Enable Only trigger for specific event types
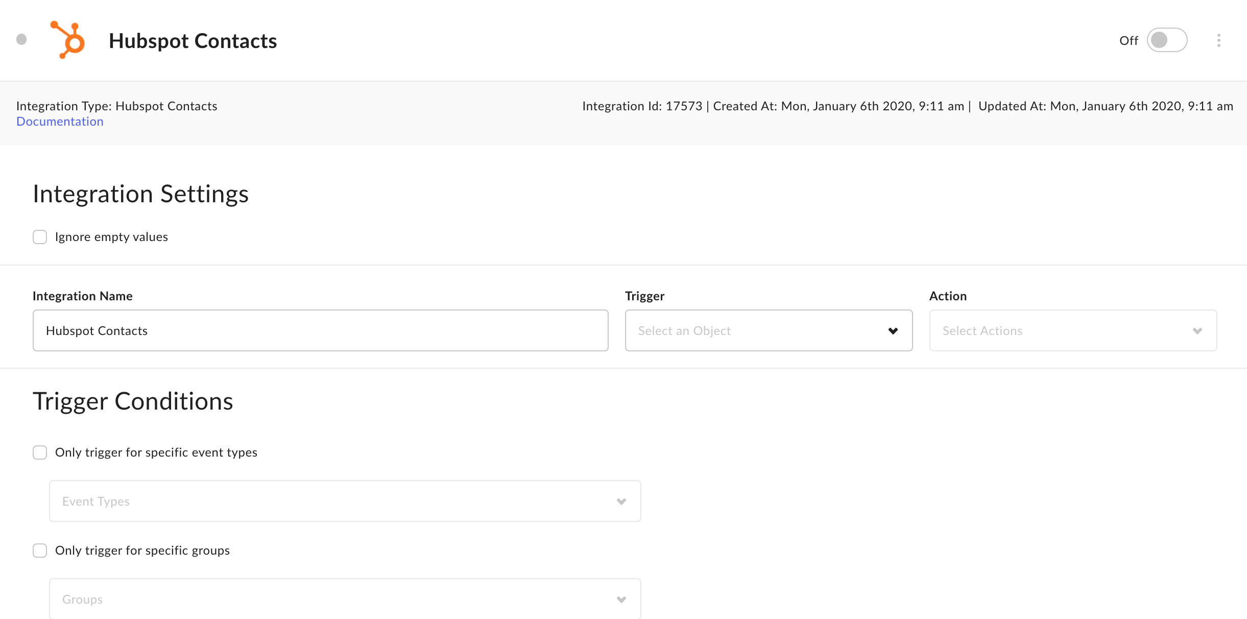This screenshot has height=619, width=1247. (x=40, y=453)
